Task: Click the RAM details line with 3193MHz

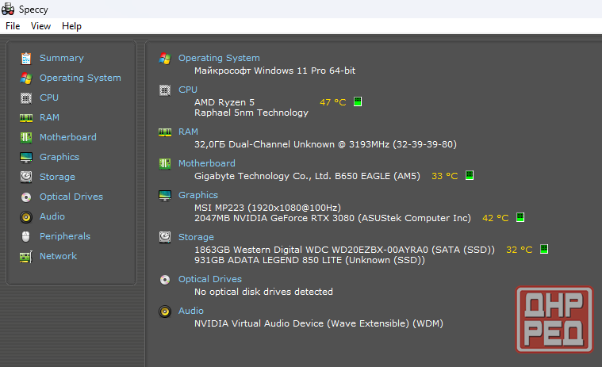Action: tap(325, 144)
